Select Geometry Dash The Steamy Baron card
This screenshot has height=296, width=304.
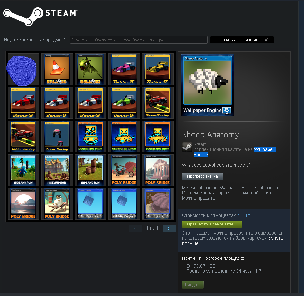(91, 137)
